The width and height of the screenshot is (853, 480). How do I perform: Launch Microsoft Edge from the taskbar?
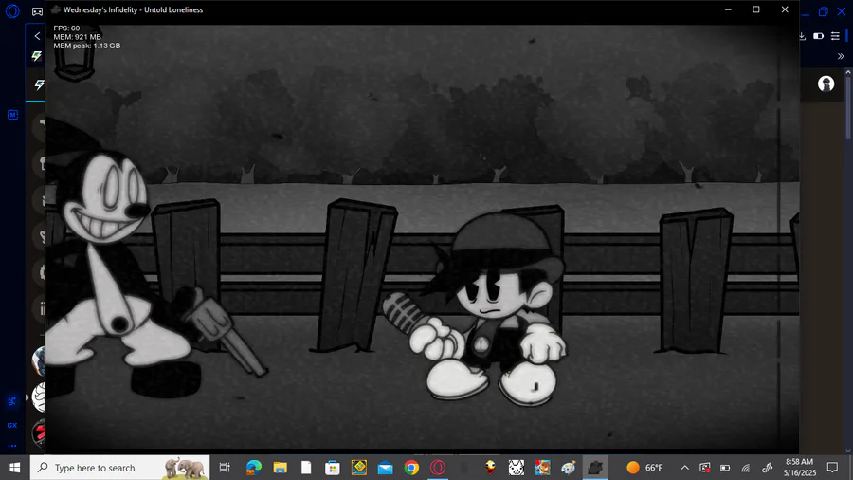pos(253,468)
